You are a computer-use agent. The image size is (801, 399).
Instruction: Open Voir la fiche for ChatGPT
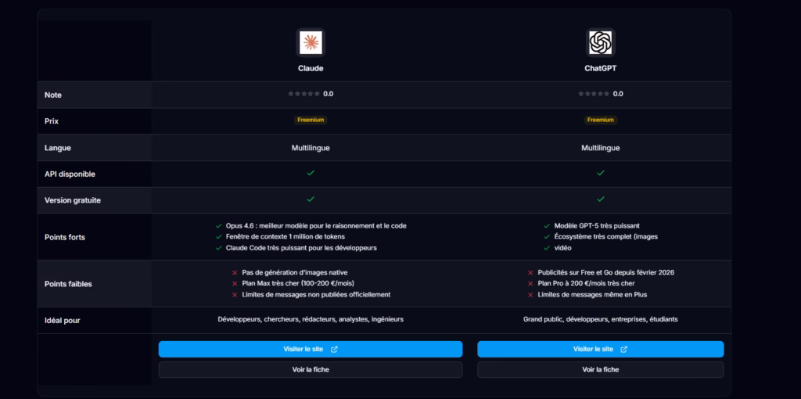click(600, 370)
